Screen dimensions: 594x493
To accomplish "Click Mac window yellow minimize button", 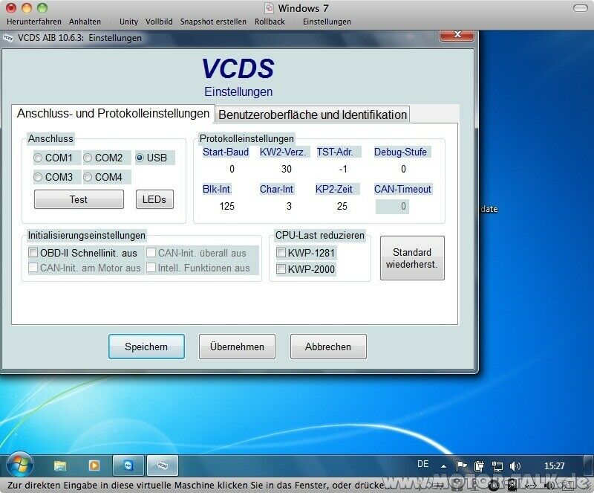I will pos(27,7).
